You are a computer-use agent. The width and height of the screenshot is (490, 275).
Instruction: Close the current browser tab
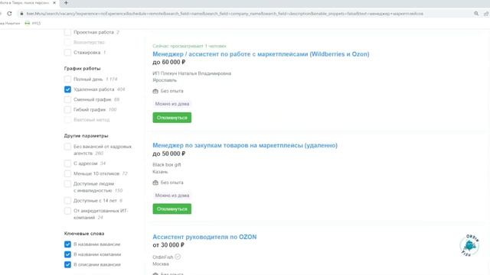pos(54,3)
